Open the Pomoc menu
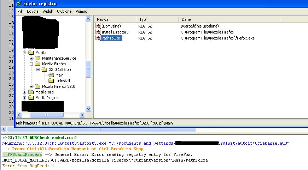This screenshot has height=170, width=308. (x=81, y=11)
